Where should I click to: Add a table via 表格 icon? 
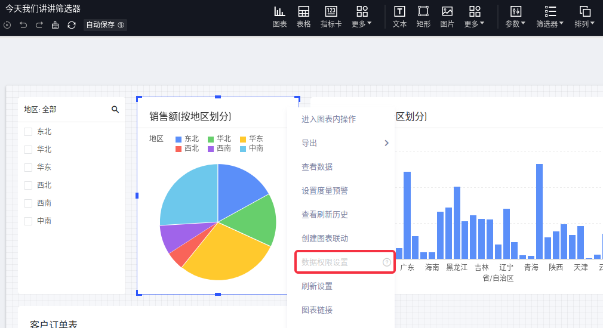tap(303, 17)
